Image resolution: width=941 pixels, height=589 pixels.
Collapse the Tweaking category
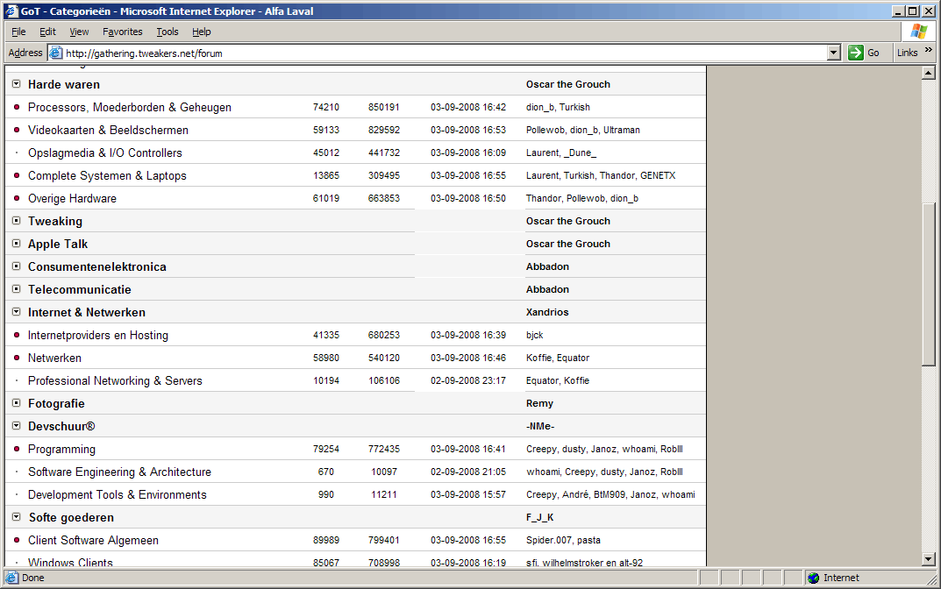coord(15,221)
